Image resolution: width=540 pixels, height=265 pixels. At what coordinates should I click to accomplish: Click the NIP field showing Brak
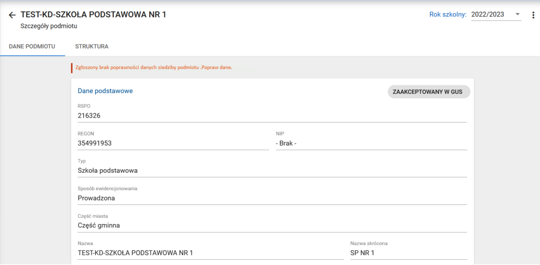[371, 143]
